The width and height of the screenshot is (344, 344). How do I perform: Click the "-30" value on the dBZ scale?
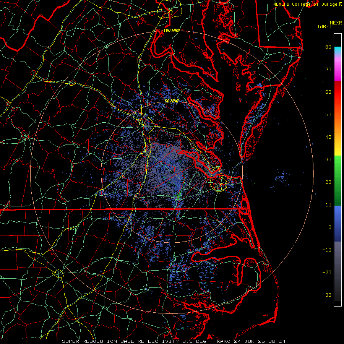[x=327, y=295]
